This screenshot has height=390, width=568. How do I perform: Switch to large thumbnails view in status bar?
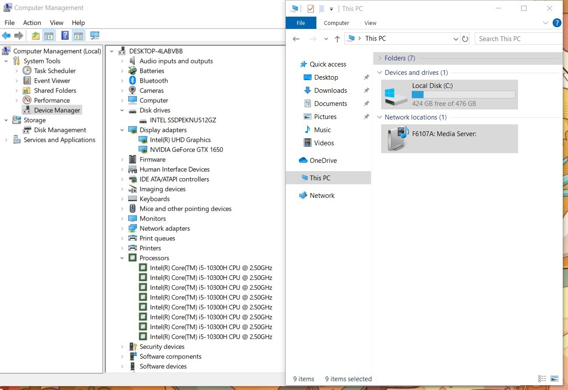(x=554, y=379)
